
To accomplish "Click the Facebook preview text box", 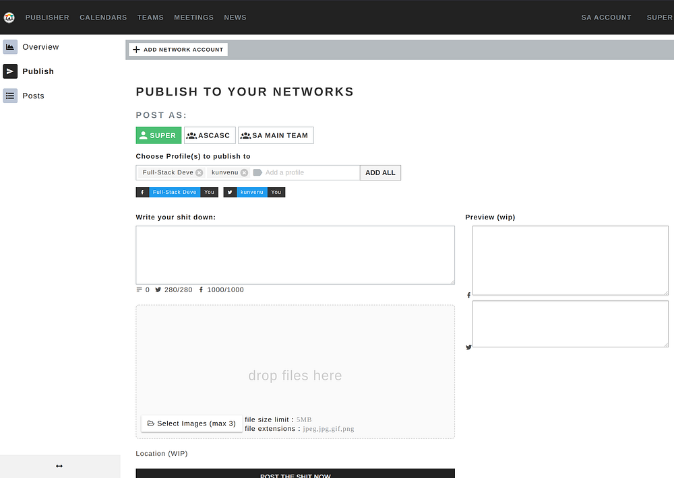I will [x=570, y=261].
